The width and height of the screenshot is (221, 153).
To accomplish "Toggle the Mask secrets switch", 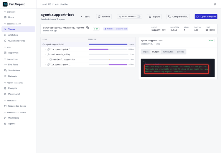I will tap(139, 16).
